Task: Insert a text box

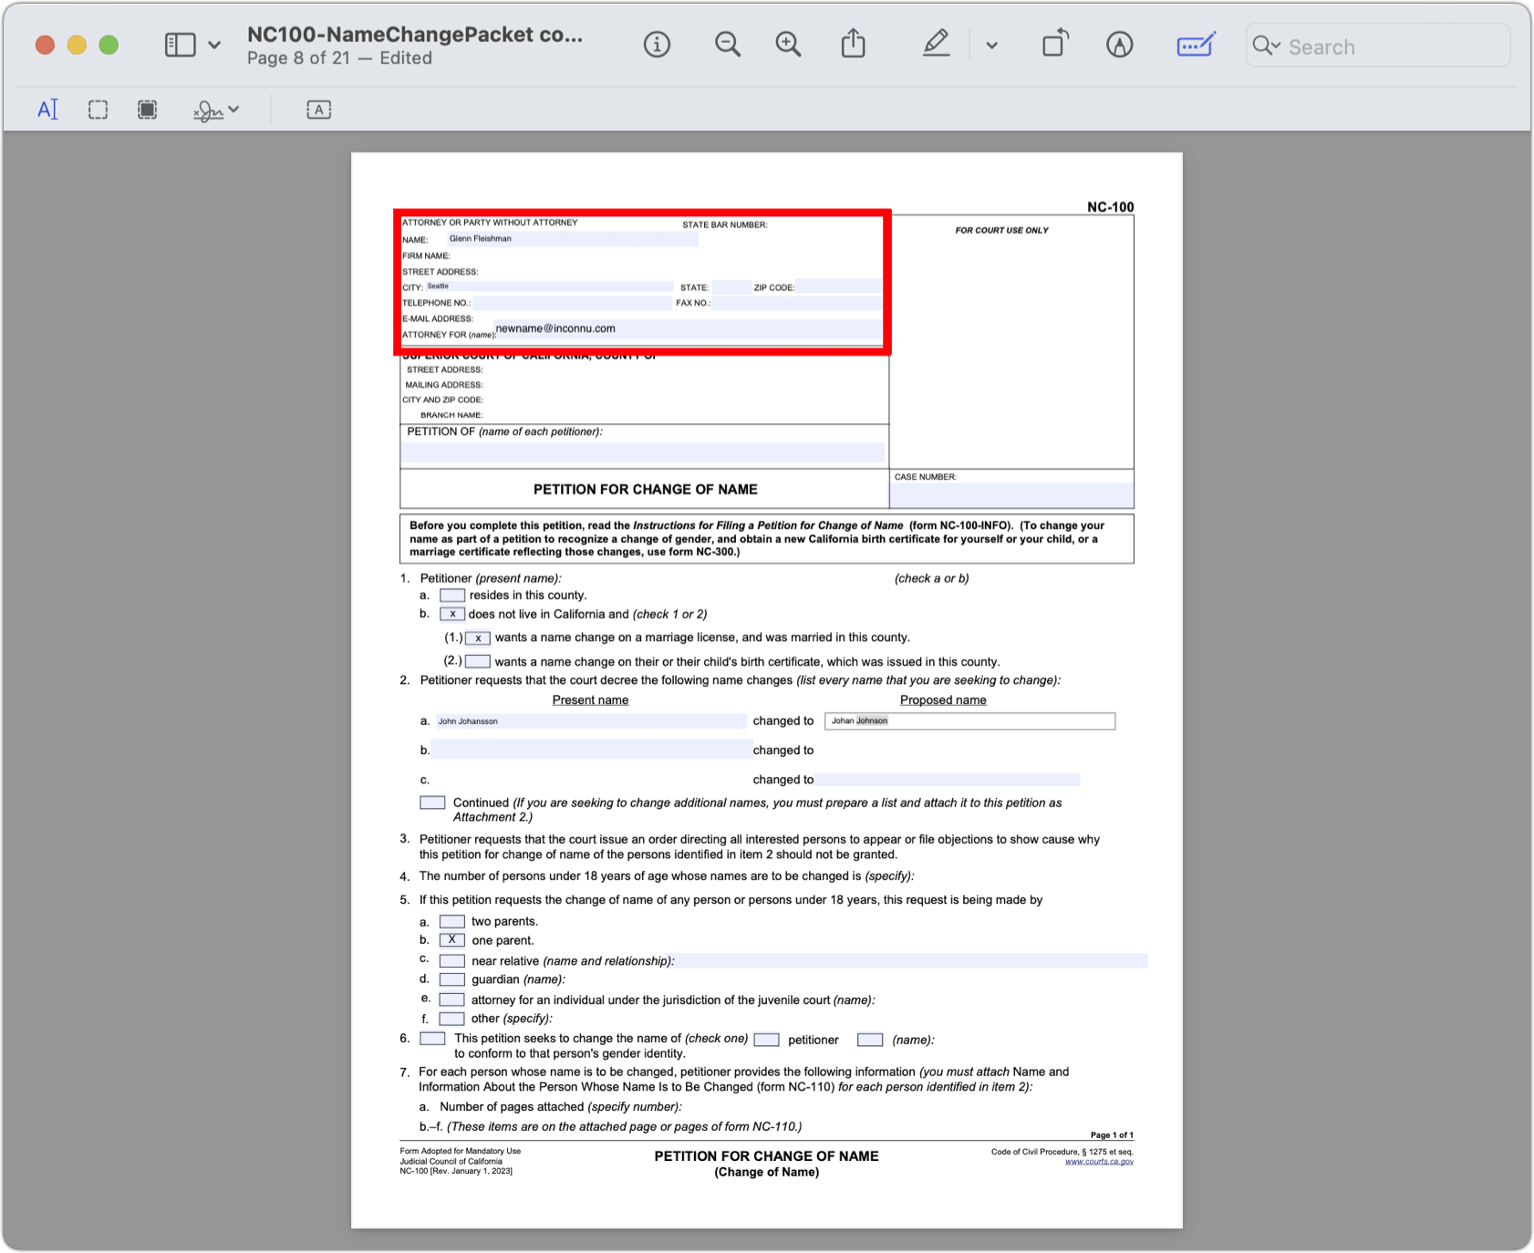Action: coord(318,109)
